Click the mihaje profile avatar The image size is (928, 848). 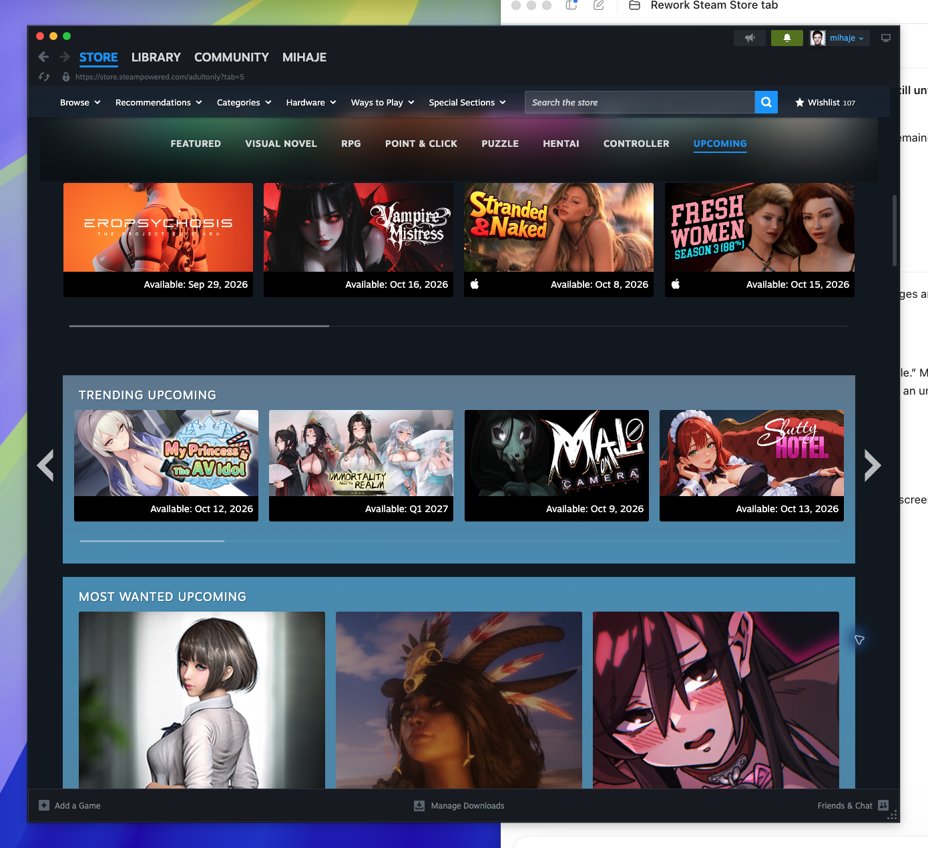[818, 38]
